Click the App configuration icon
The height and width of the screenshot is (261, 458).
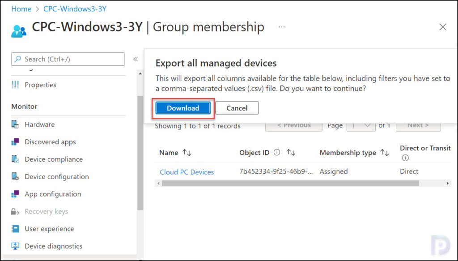point(15,194)
